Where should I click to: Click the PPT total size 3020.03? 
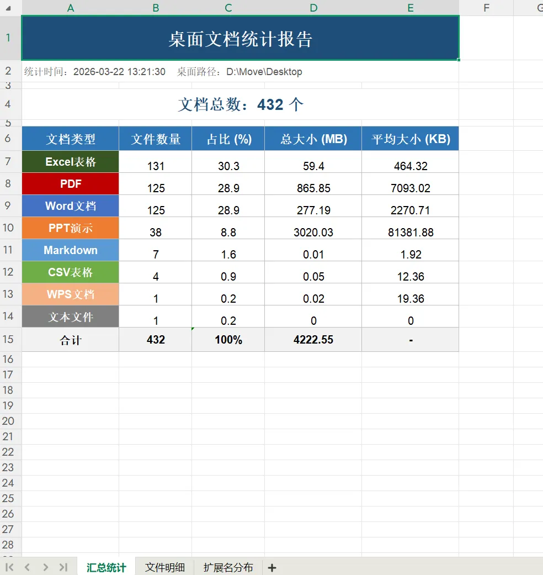click(313, 228)
